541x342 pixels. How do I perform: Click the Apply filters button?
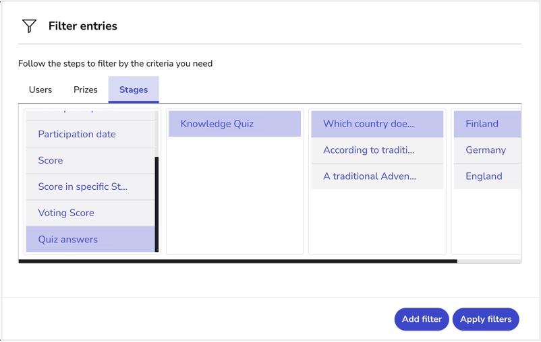point(486,319)
